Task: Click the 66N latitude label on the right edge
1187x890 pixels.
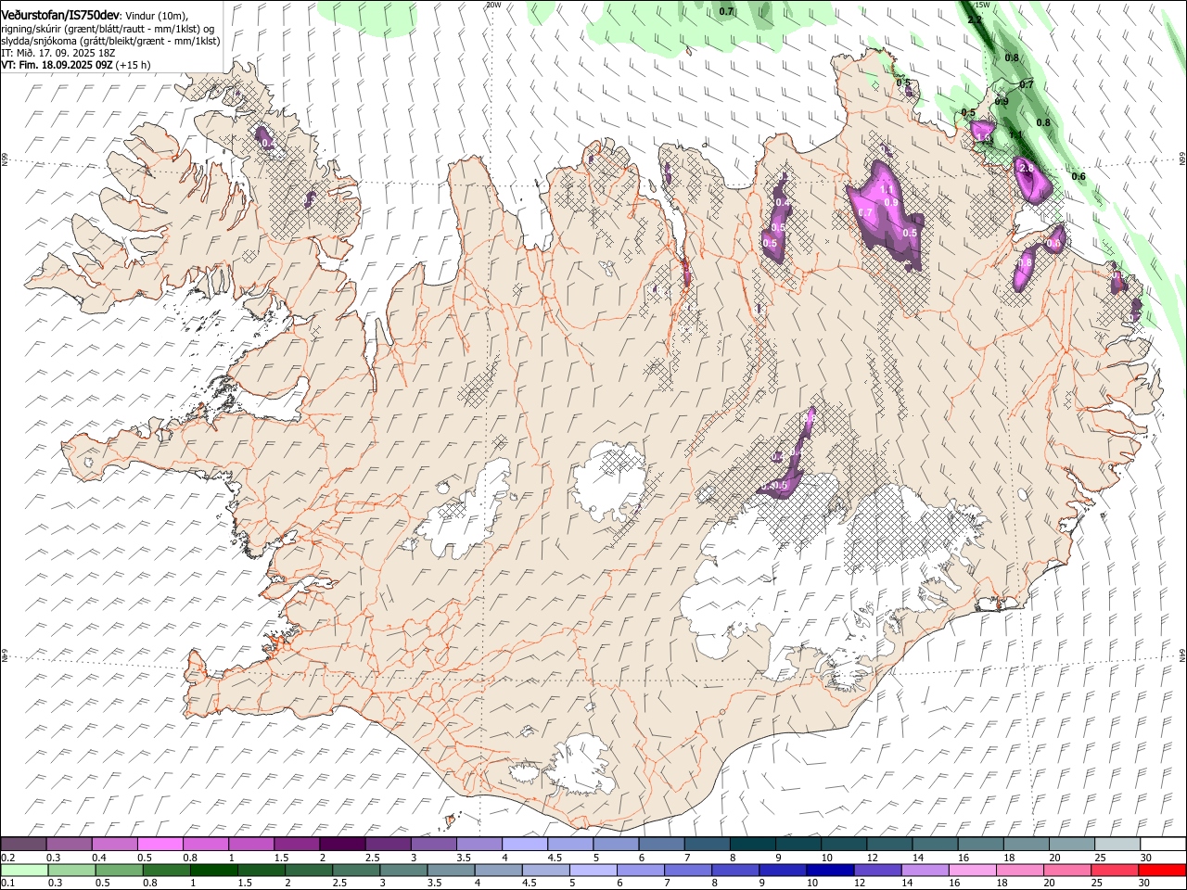Action: 1182,159
